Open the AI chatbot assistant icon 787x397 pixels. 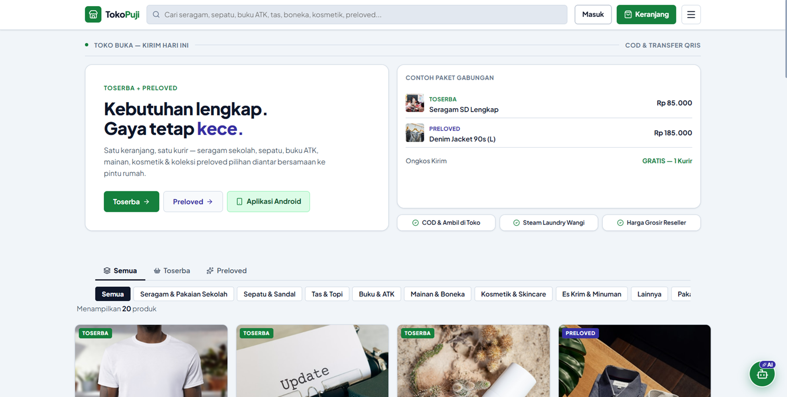click(762, 374)
